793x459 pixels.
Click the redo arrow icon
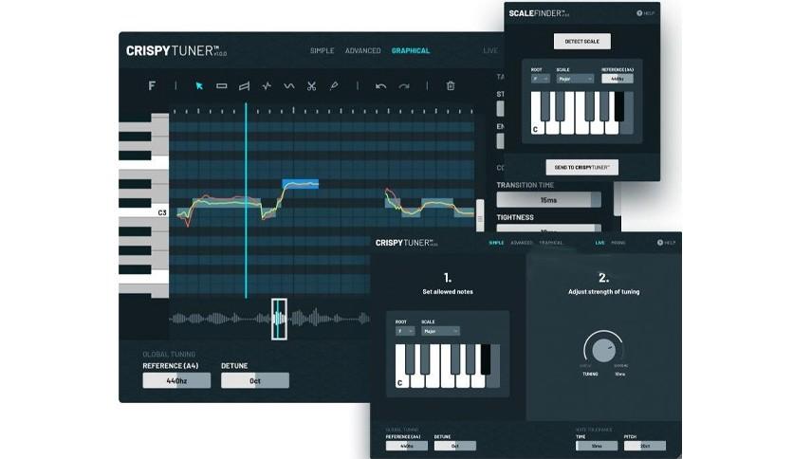click(x=403, y=86)
